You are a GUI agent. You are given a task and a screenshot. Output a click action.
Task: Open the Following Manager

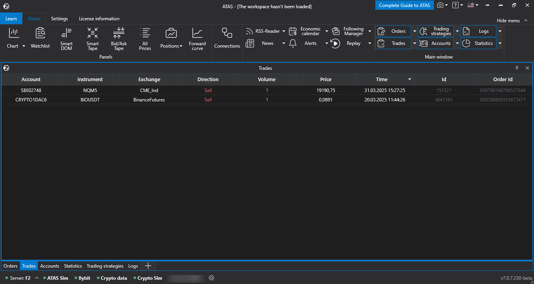point(349,31)
